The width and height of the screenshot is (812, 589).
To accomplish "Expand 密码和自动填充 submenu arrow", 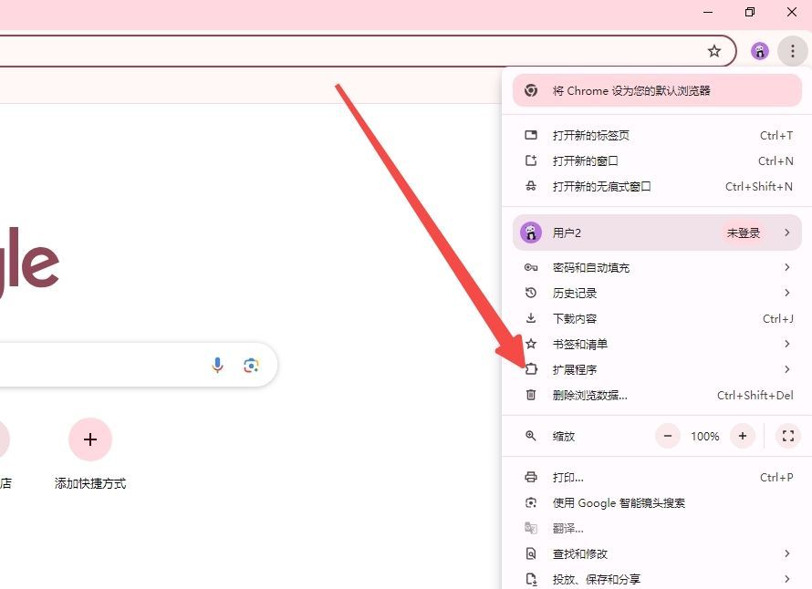I will (787, 267).
